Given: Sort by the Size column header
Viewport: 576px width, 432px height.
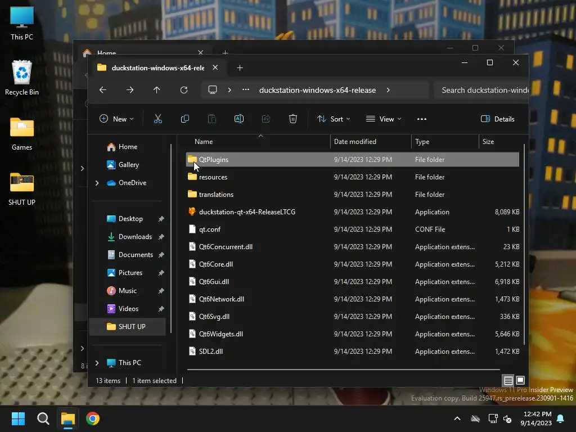Looking at the screenshot, I should point(488,142).
